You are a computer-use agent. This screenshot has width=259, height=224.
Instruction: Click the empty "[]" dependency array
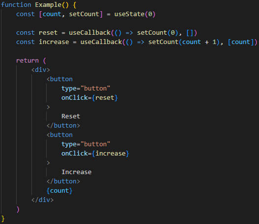tap(190, 33)
